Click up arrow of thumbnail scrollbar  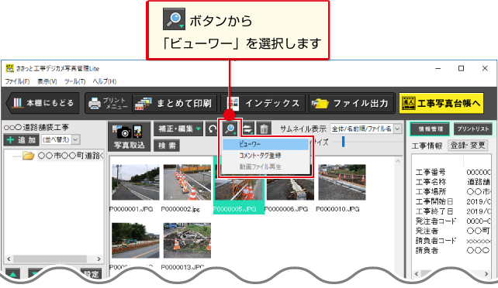point(398,161)
